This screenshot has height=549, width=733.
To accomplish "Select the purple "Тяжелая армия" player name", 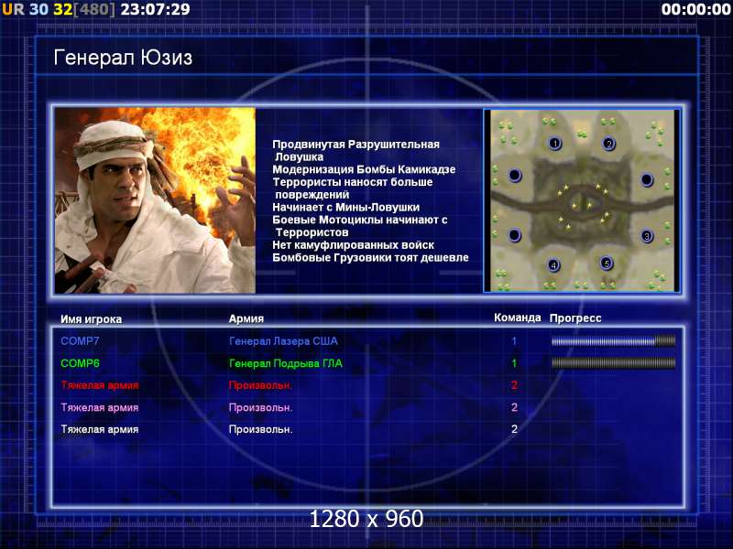I will 100,407.
